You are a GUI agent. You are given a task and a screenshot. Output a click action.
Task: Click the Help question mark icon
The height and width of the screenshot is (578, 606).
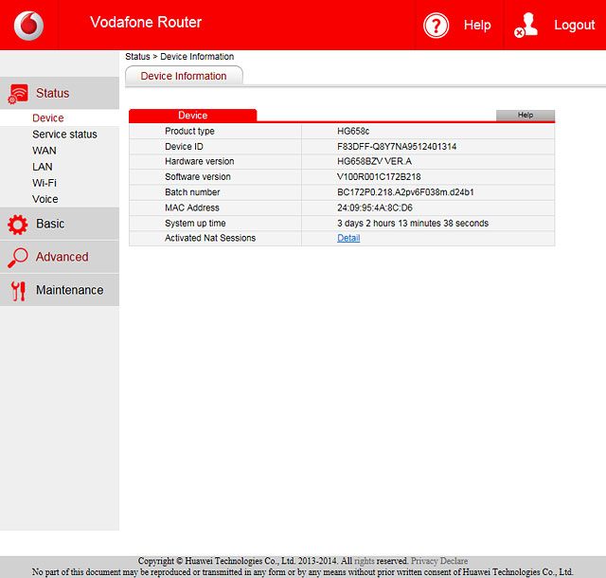click(x=436, y=26)
